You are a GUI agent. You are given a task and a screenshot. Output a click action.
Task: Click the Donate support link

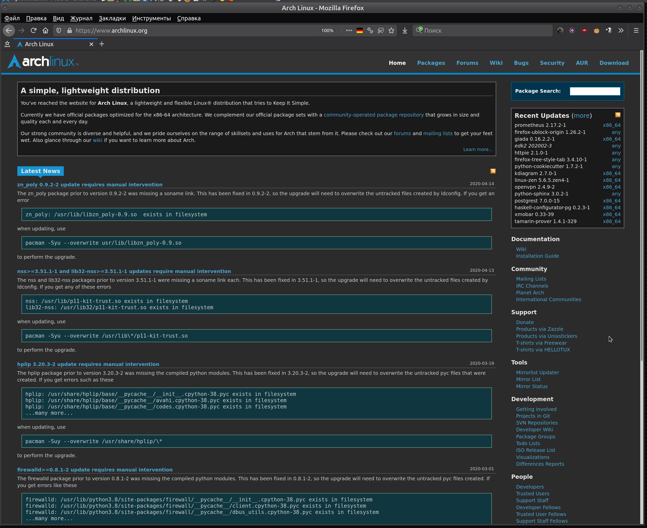coord(525,322)
